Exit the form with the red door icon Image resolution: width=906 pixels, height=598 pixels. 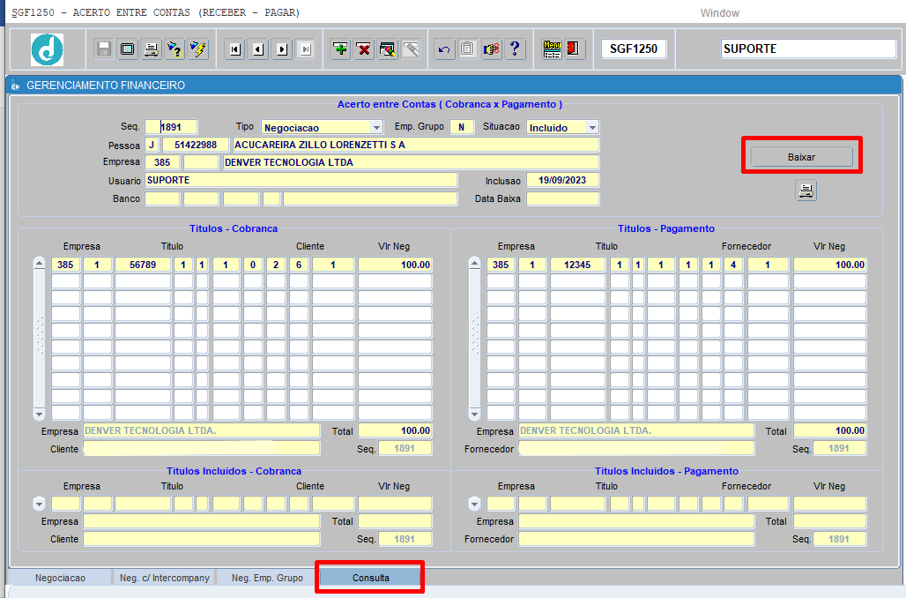point(575,49)
